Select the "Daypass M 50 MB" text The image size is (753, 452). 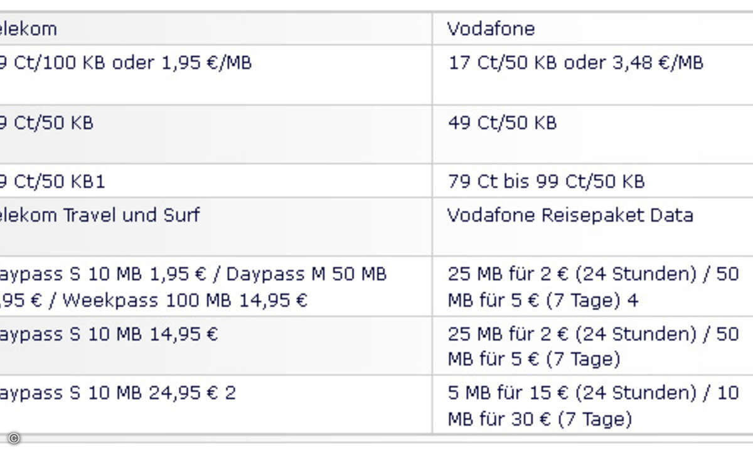[306, 274]
